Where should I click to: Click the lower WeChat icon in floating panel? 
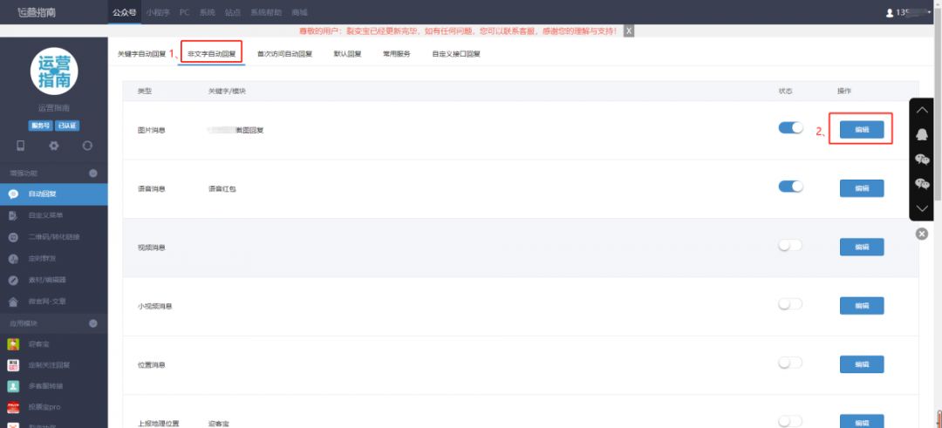pos(922,184)
